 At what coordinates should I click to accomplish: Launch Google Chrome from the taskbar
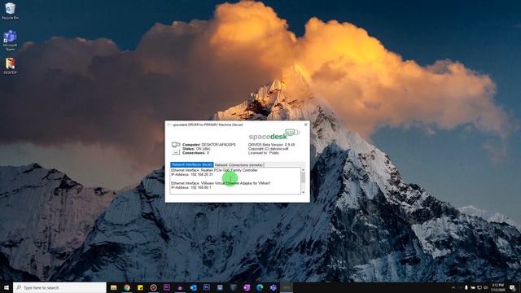tap(127, 287)
